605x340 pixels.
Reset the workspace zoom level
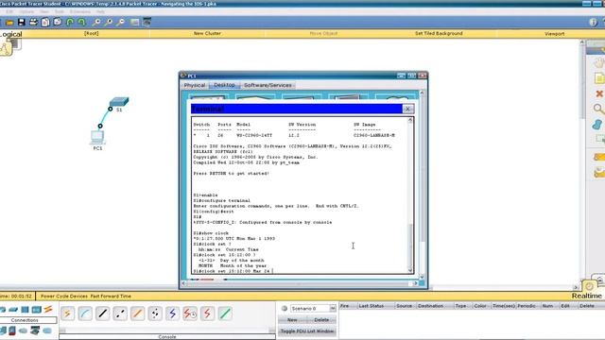[109, 23]
